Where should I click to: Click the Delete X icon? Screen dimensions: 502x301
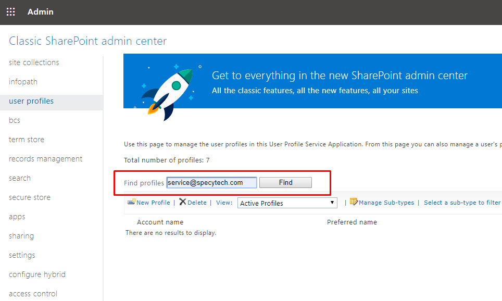tap(182, 202)
